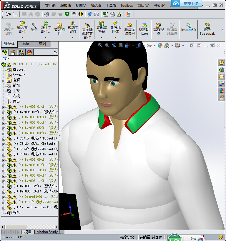This screenshot has width=226, height=241.
Task: Open dropdown arrow under Linear Pattern (线性零部件)
Action: (x=46, y=37)
